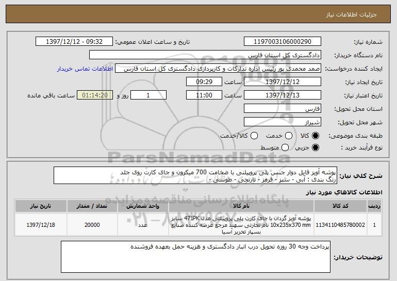This screenshot has width=397, height=281.
Task: Select the خدمت radio button
Action: pos(289,136)
